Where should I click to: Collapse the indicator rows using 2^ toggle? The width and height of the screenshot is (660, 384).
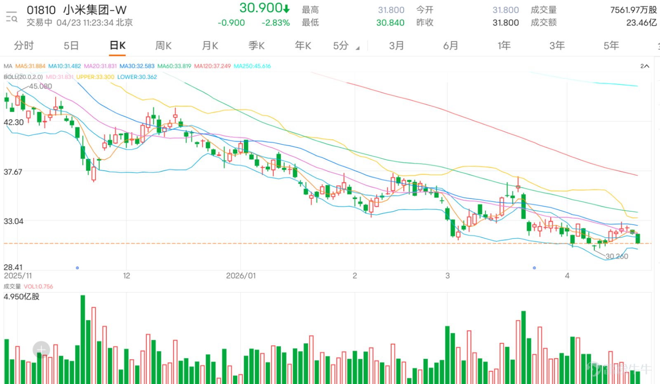click(x=645, y=66)
